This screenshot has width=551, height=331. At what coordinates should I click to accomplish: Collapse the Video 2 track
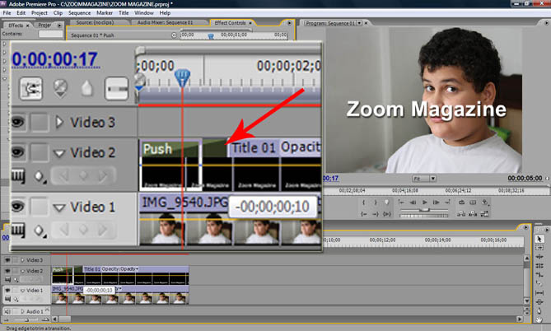pos(58,152)
